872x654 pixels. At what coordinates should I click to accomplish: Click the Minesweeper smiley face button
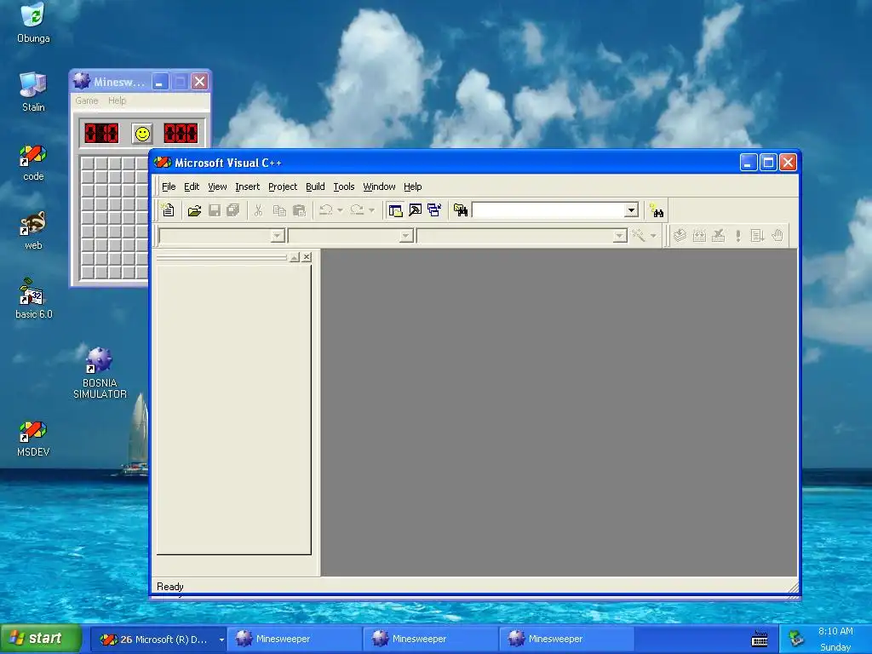pos(142,134)
